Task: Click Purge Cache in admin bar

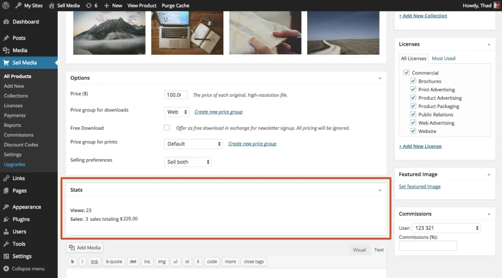Action: coord(175,6)
